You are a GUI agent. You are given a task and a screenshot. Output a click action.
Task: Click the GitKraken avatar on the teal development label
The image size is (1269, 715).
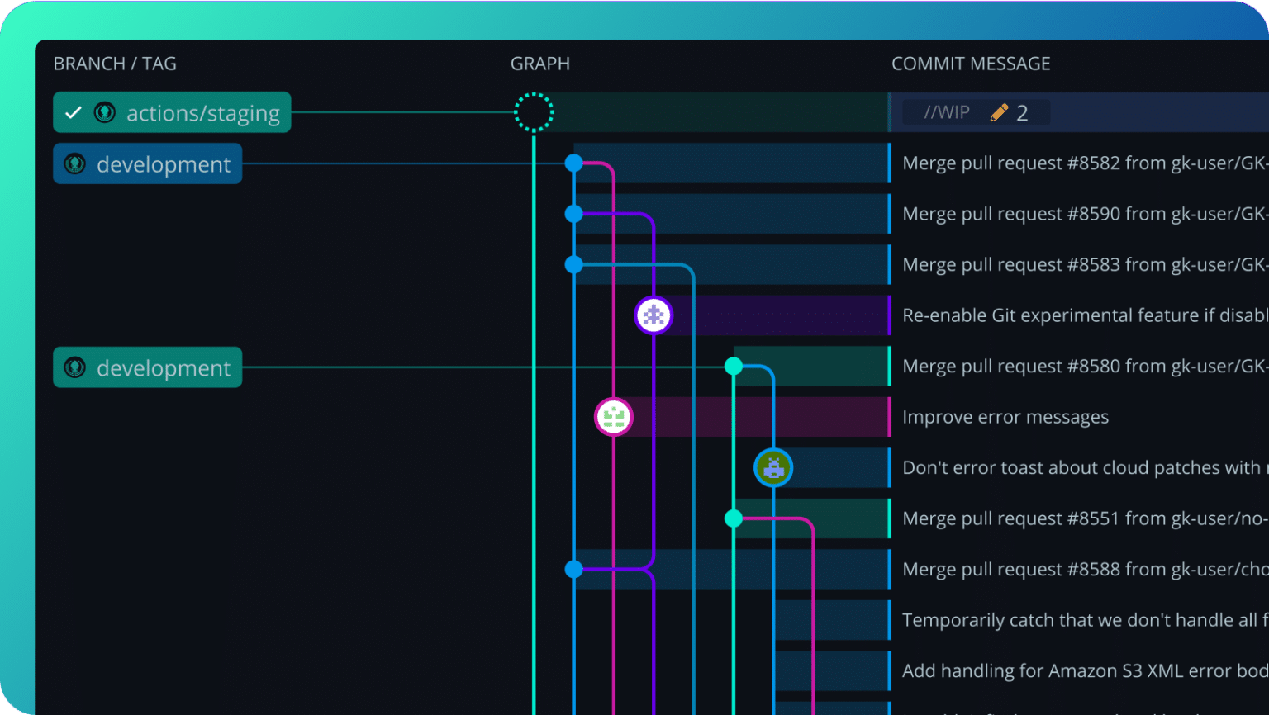74,367
